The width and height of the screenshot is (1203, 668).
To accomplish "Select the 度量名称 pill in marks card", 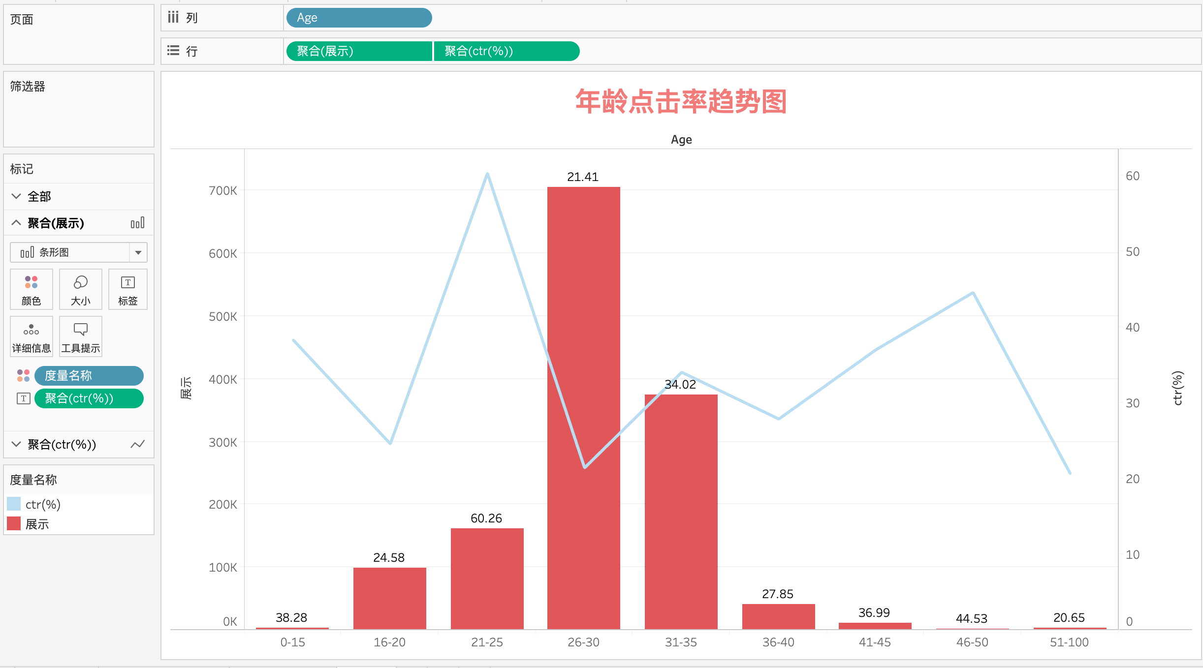I will 89,376.
